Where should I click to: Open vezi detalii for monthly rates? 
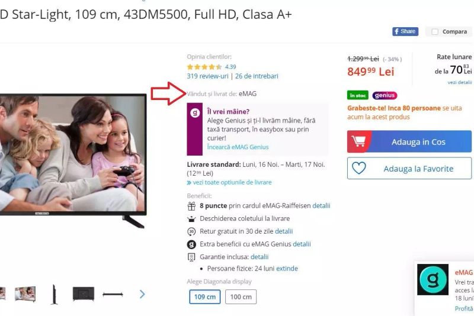tap(460, 82)
